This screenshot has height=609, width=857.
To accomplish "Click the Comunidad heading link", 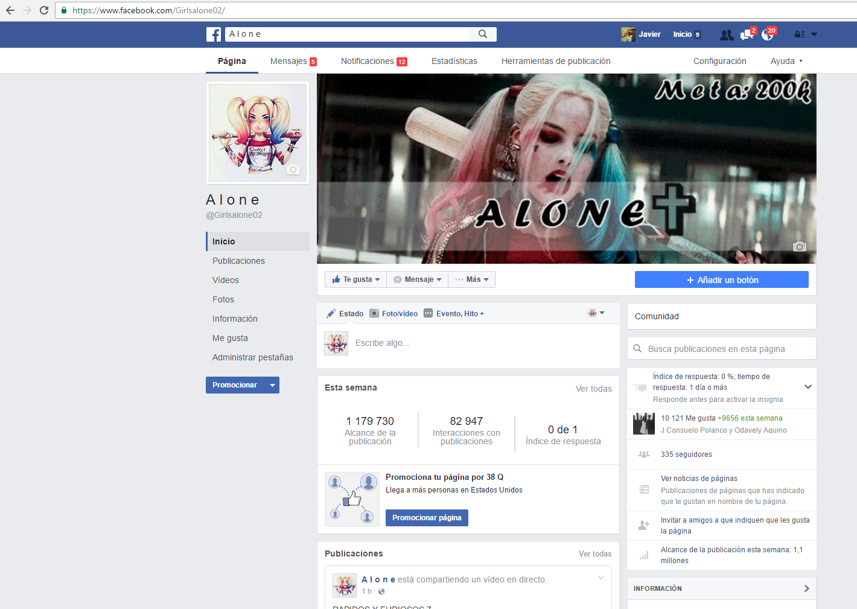I will pos(657,316).
